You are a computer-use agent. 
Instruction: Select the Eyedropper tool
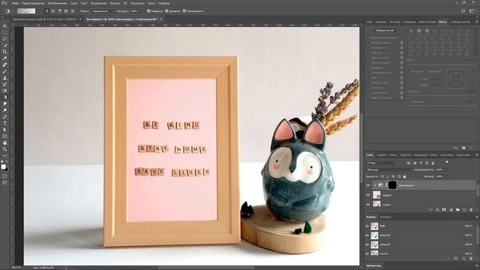tap(4, 58)
